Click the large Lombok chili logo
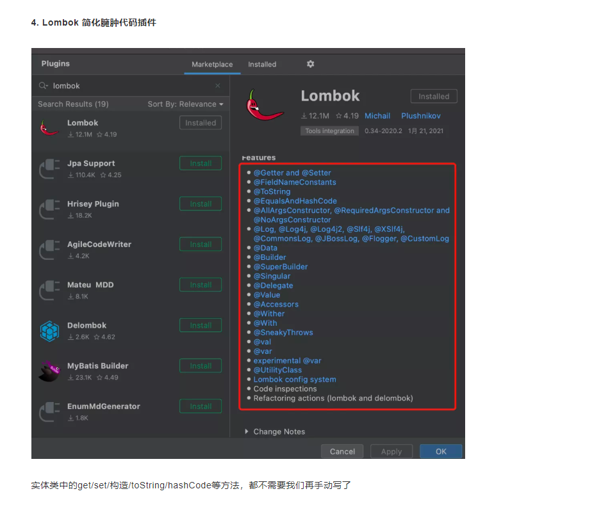 pyautogui.click(x=264, y=105)
